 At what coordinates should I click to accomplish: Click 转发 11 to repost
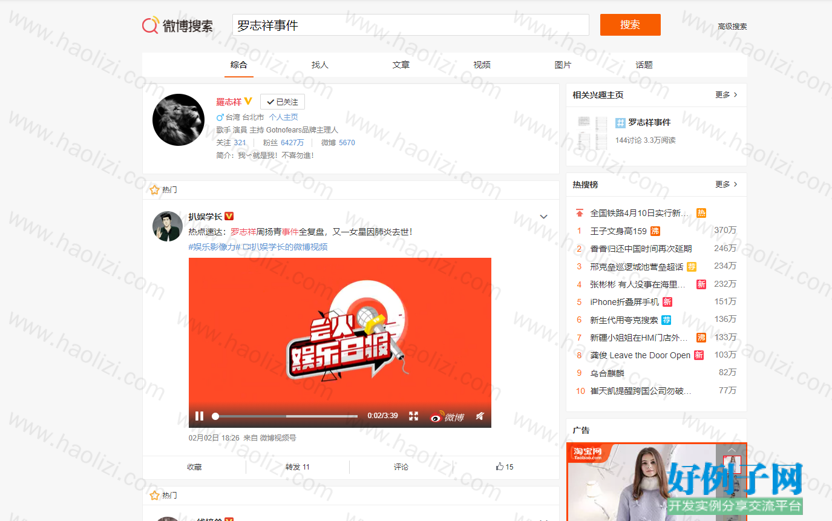pyautogui.click(x=298, y=467)
